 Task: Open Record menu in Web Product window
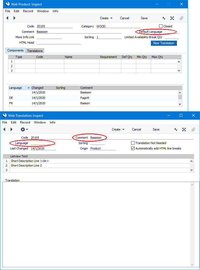[28, 11]
